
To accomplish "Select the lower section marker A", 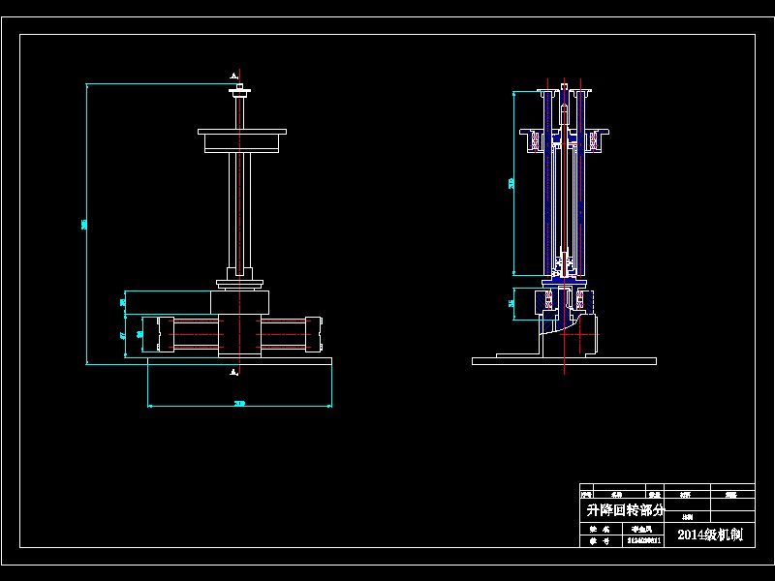I will click(233, 370).
